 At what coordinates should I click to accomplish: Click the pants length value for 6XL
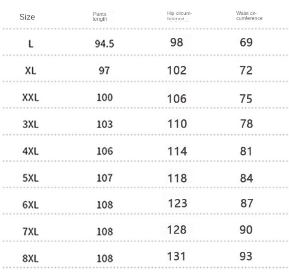(105, 205)
